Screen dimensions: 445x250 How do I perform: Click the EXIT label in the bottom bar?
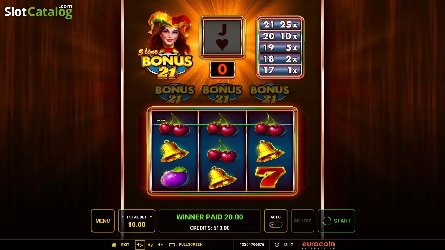click(125, 245)
